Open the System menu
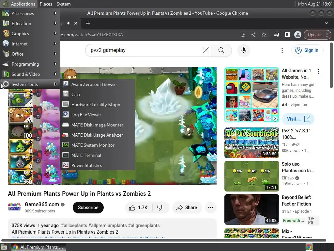Screen dimensions: 334x251 click(64, 4)
